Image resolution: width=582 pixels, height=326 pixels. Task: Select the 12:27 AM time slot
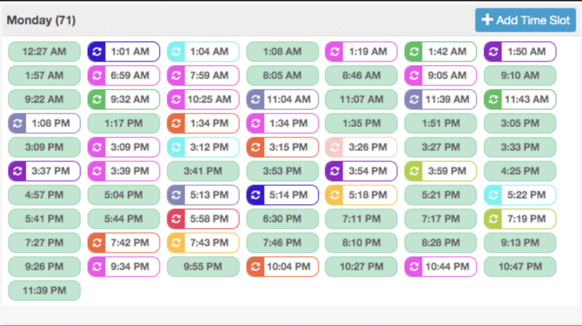click(44, 52)
